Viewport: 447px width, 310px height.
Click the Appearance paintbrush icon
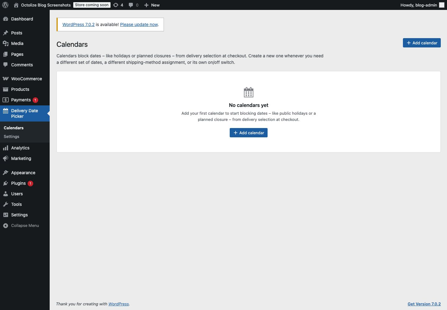(x=6, y=173)
